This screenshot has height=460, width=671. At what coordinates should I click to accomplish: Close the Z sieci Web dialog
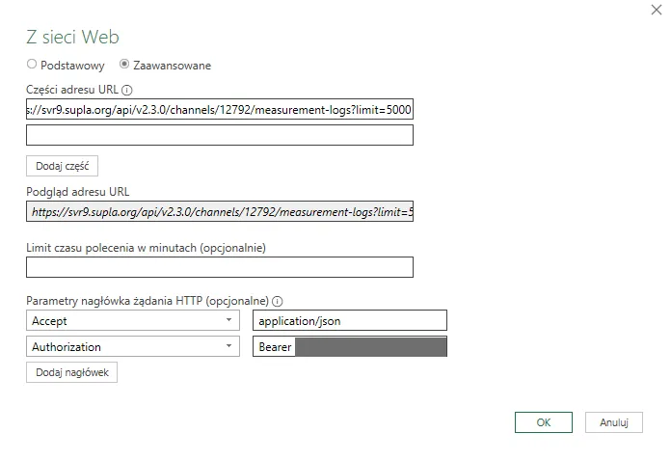pos(657,10)
